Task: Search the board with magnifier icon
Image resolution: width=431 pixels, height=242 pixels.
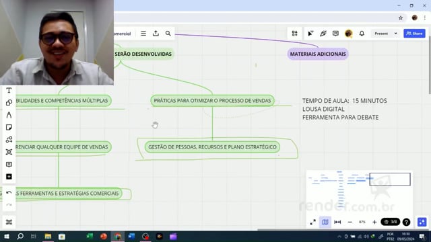Action: (x=168, y=34)
